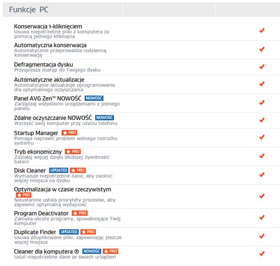The image size is (280, 266).
Task: Click the PRO star badge for Tryb ekonomiczny
Action: [x=73, y=151]
